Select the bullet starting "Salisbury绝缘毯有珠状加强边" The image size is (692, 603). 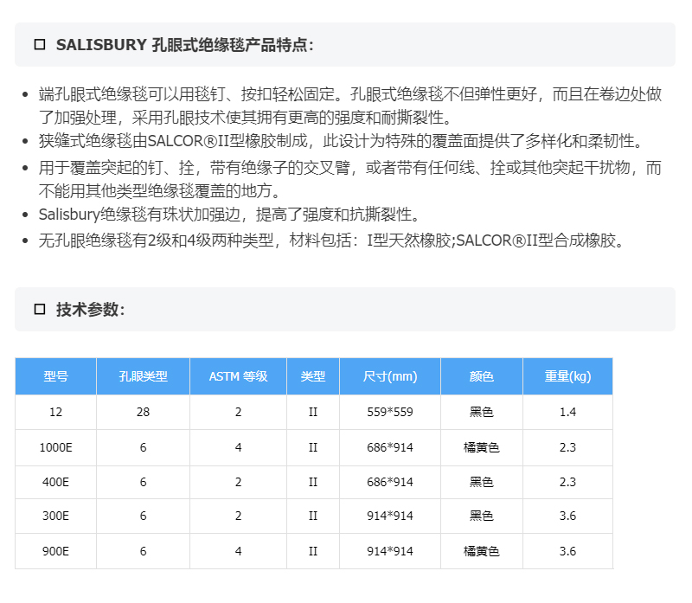(x=228, y=215)
